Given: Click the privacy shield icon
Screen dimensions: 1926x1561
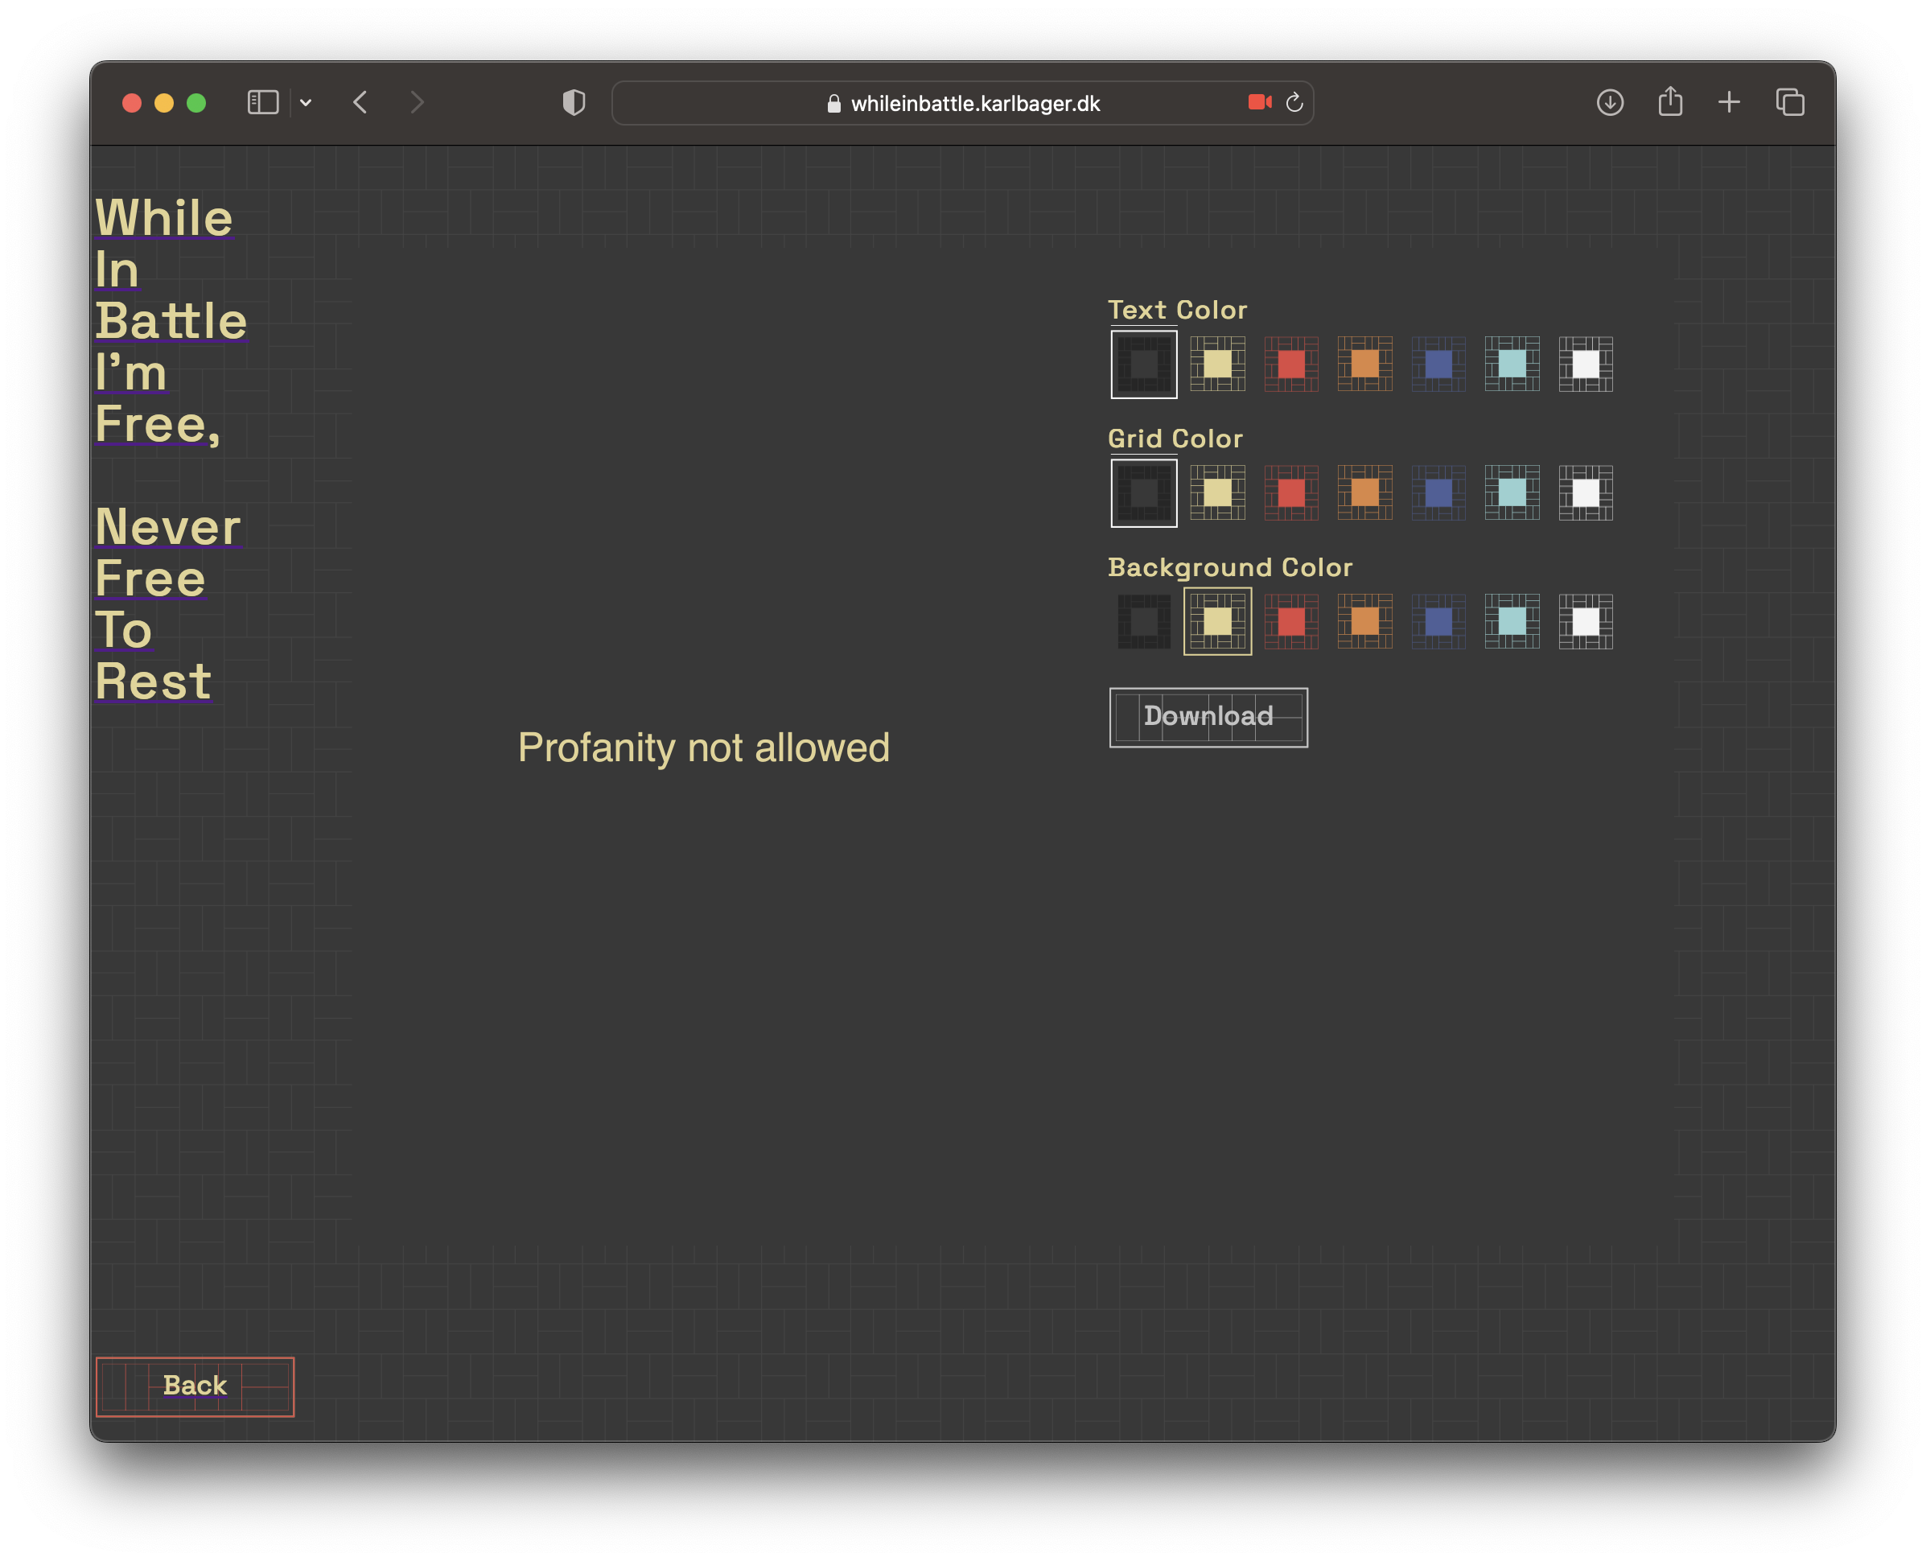Looking at the screenshot, I should (x=574, y=102).
